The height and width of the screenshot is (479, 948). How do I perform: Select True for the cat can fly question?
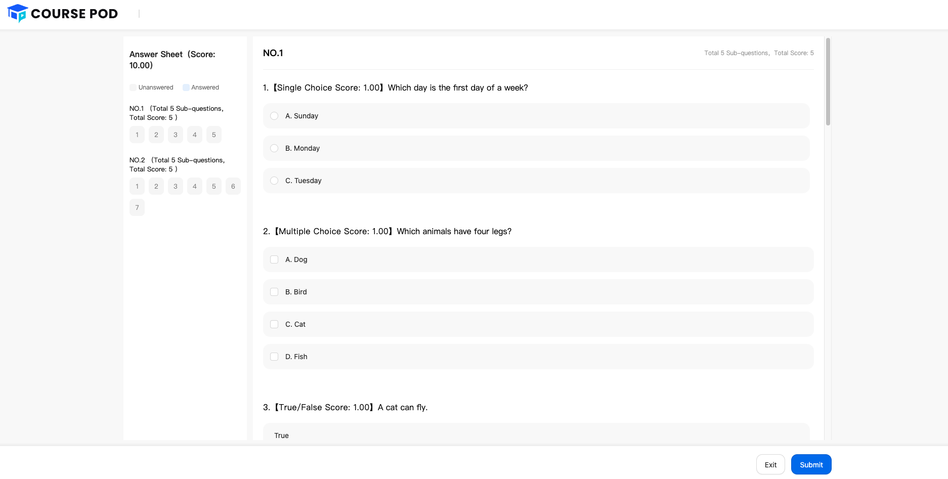click(x=282, y=435)
